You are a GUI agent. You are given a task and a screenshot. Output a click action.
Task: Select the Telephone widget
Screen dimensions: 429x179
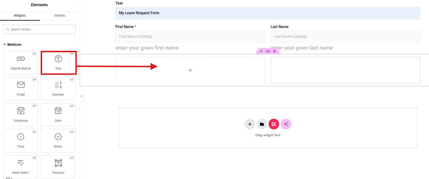pyautogui.click(x=21, y=115)
